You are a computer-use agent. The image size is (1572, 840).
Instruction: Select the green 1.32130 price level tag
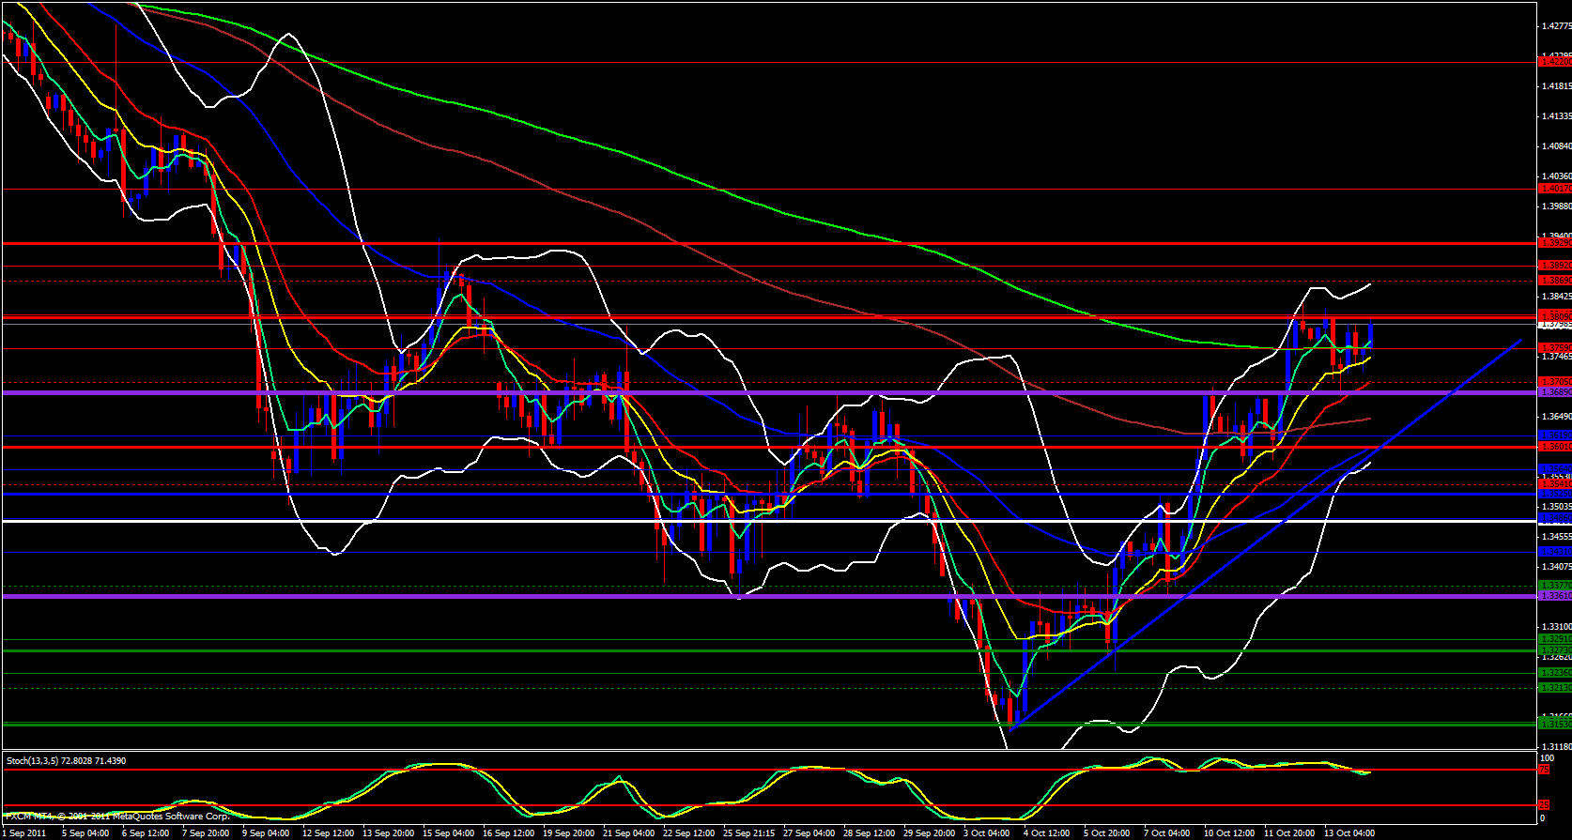1554,688
